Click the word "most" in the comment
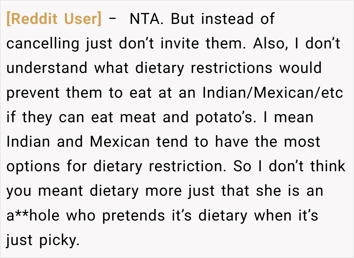Viewport: 354px width, 258px height. pos(302,142)
